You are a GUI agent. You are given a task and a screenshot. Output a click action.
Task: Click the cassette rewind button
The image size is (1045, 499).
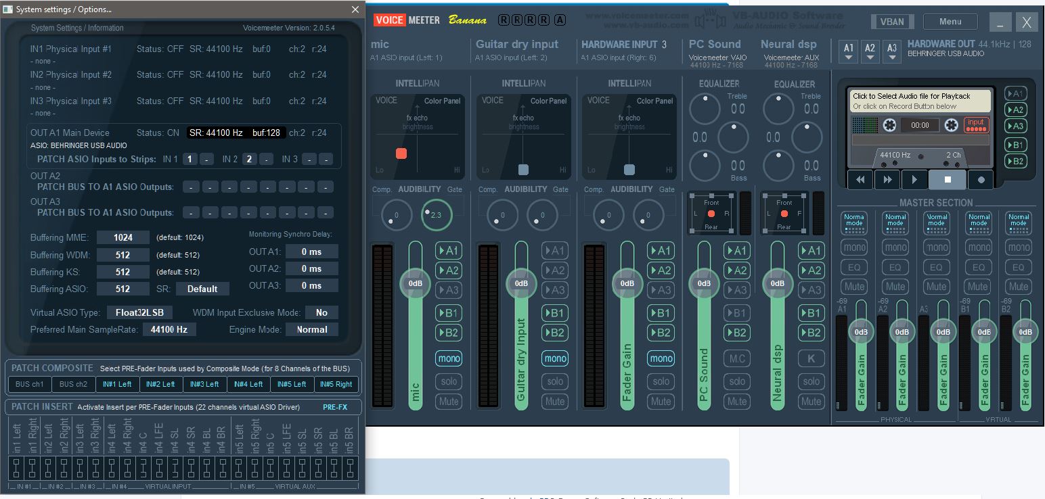point(860,180)
